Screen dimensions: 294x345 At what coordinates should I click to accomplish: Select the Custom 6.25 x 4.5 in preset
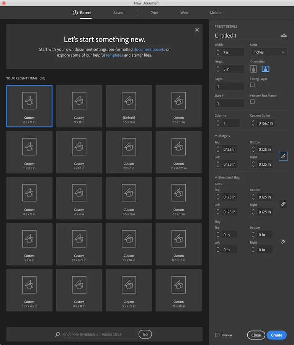click(x=29, y=290)
